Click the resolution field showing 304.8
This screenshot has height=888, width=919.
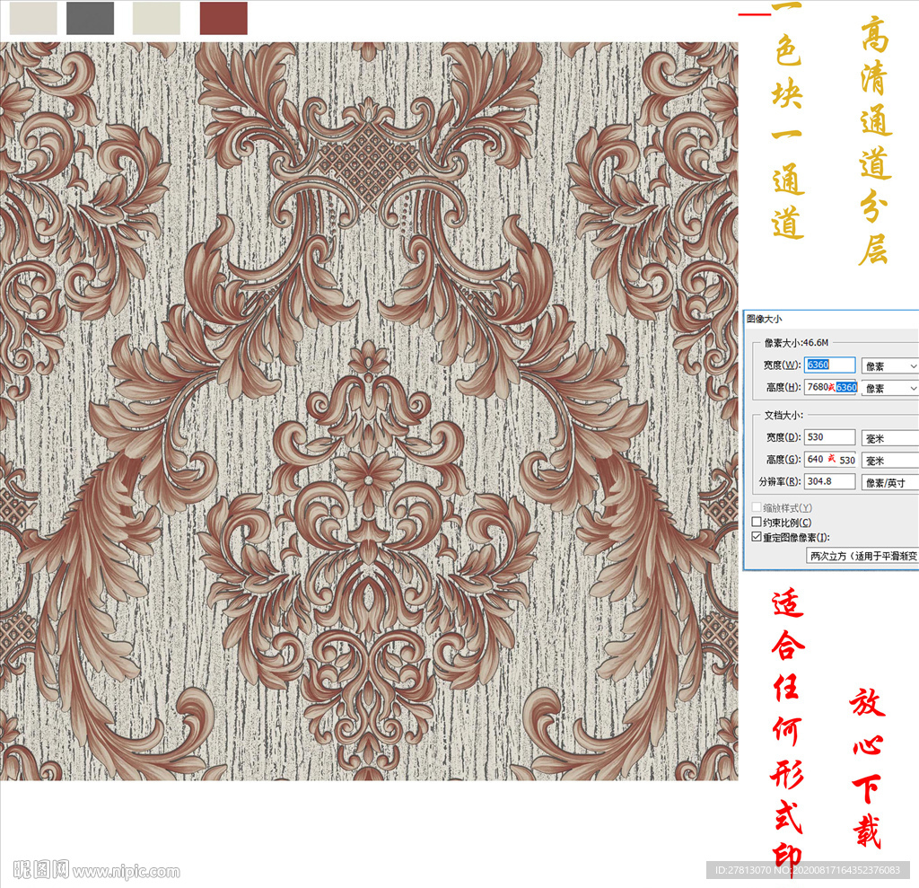tap(829, 481)
